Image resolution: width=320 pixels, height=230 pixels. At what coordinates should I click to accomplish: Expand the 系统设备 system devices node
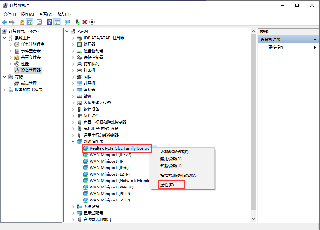73,207
